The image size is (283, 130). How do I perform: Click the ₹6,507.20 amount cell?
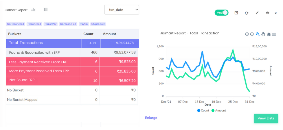coord(119,81)
